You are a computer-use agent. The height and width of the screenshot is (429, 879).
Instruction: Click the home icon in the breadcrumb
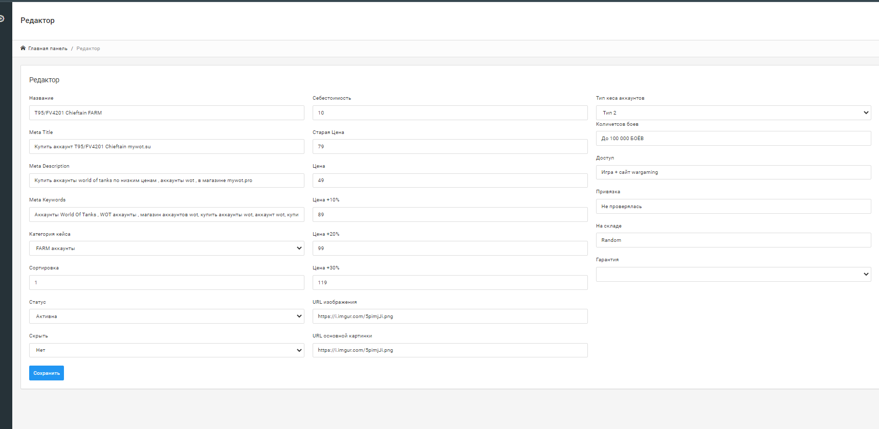point(23,48)
